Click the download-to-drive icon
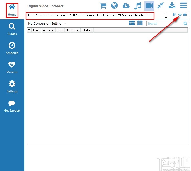The height and width of the screenshot is (171, 191). pos(172,6)
